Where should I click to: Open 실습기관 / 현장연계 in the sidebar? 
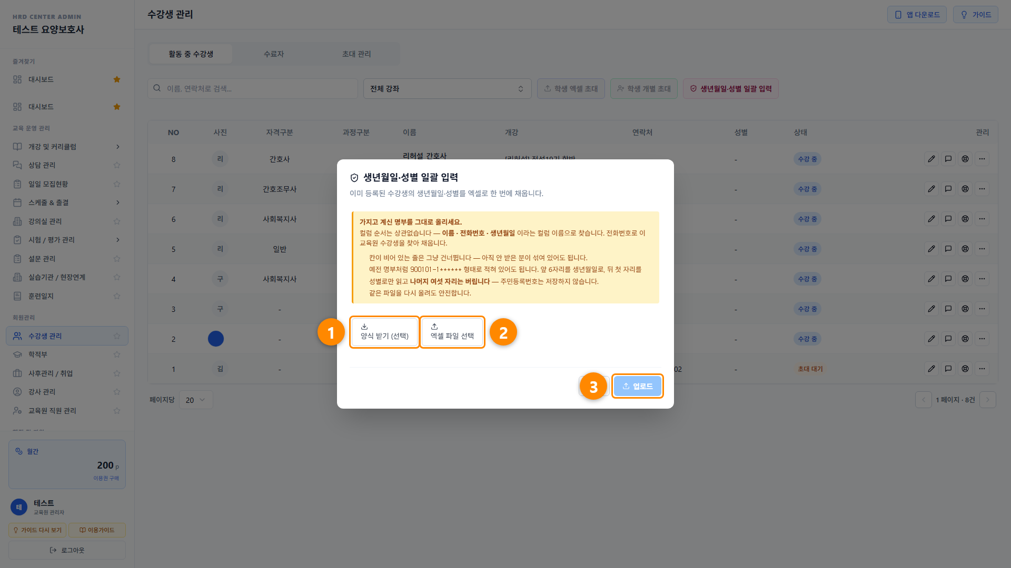point(67,277)
